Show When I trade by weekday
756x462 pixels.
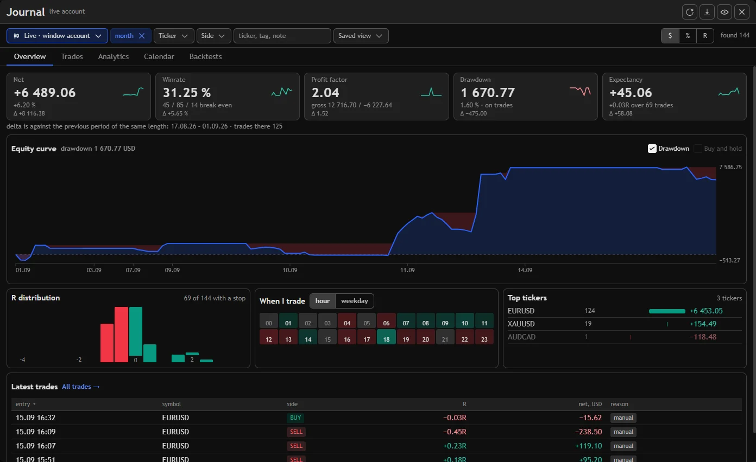click(x=355, y=301)
